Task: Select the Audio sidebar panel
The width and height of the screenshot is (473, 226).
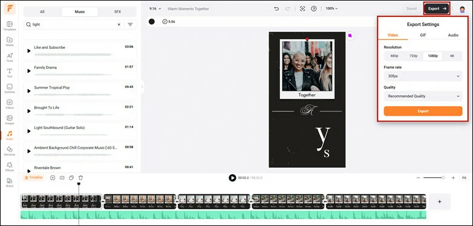Action: (x=10, y=135)
